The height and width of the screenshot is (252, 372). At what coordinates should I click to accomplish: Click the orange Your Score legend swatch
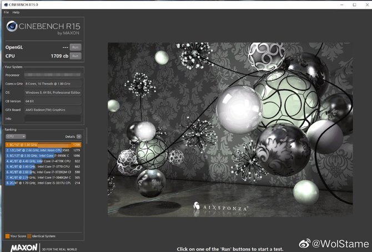pos(8,236)
